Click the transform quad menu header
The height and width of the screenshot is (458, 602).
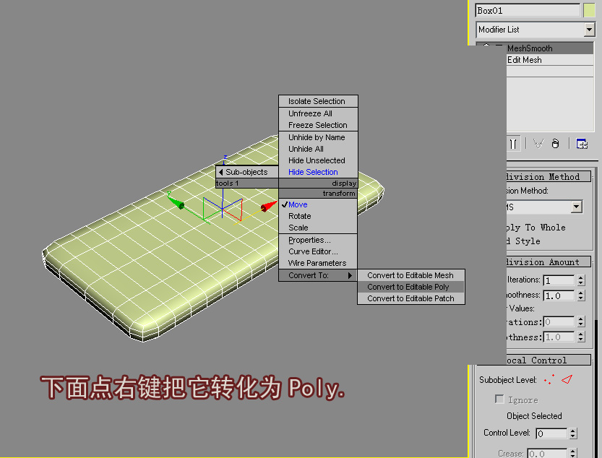coord(318,193)
